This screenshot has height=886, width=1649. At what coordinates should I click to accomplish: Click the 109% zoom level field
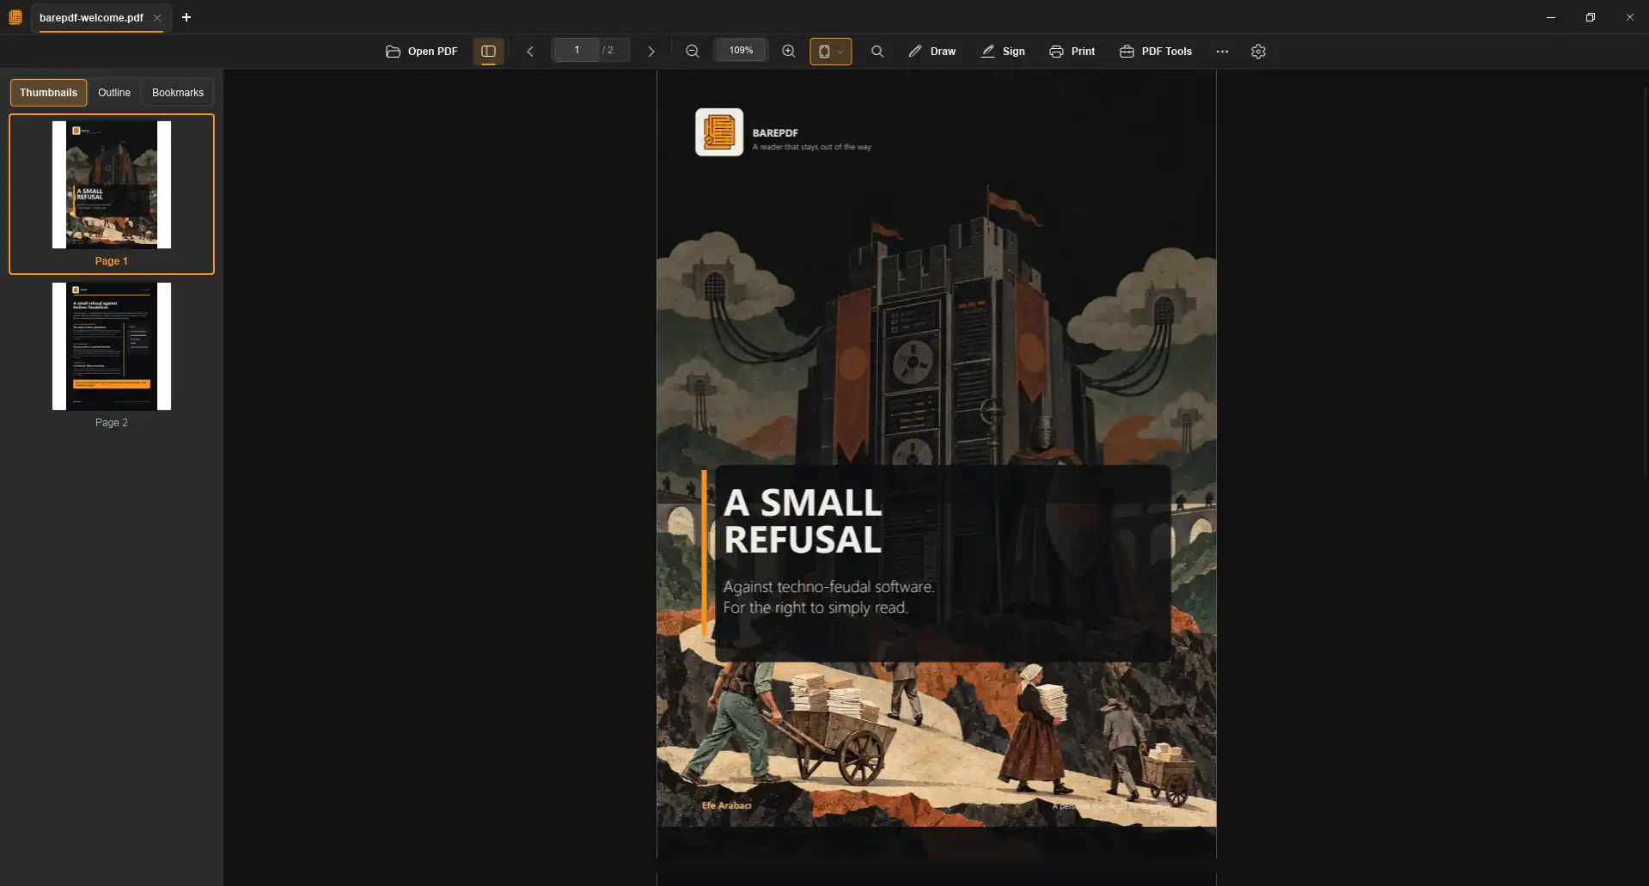[741, 51]
